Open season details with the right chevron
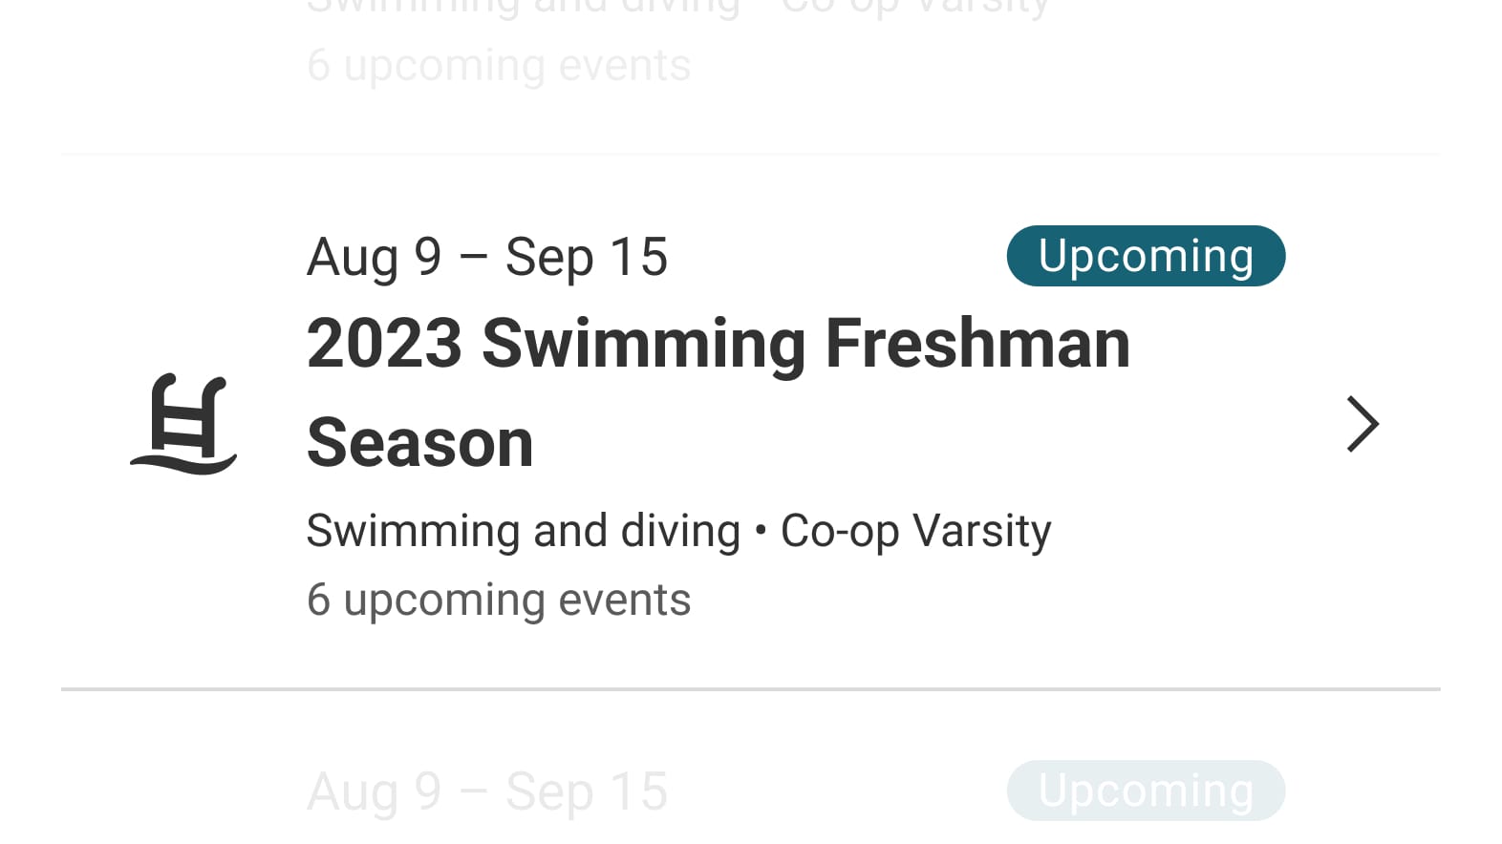1502x844 pixels. click(1363, 424)
